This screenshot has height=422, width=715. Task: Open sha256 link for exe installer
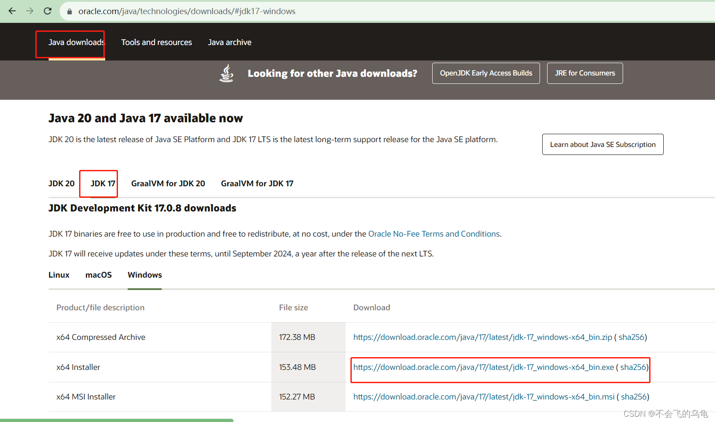point(633,367)
